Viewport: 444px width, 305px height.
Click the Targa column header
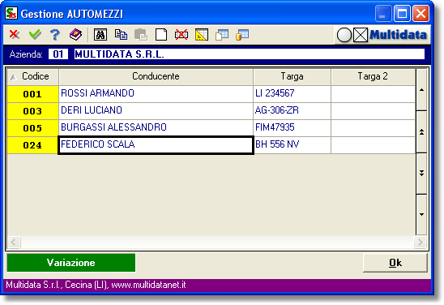tap(292, 76)
